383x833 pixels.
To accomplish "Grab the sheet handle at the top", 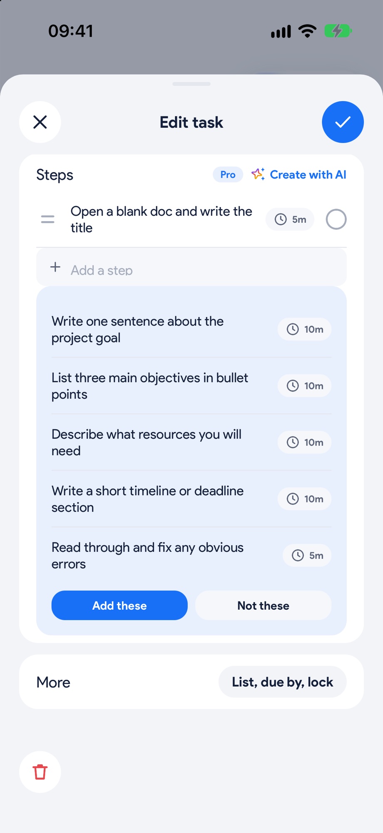I will (191, 84).
